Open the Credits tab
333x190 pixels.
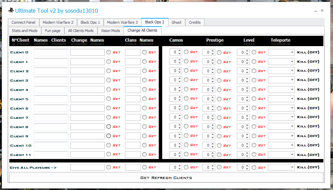pos(195,22)
